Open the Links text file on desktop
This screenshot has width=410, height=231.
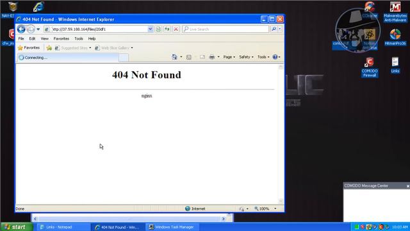point(395,65)
